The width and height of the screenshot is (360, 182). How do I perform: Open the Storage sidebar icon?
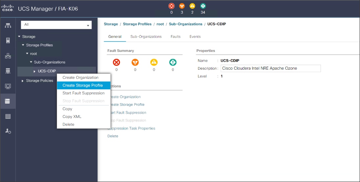8,101
